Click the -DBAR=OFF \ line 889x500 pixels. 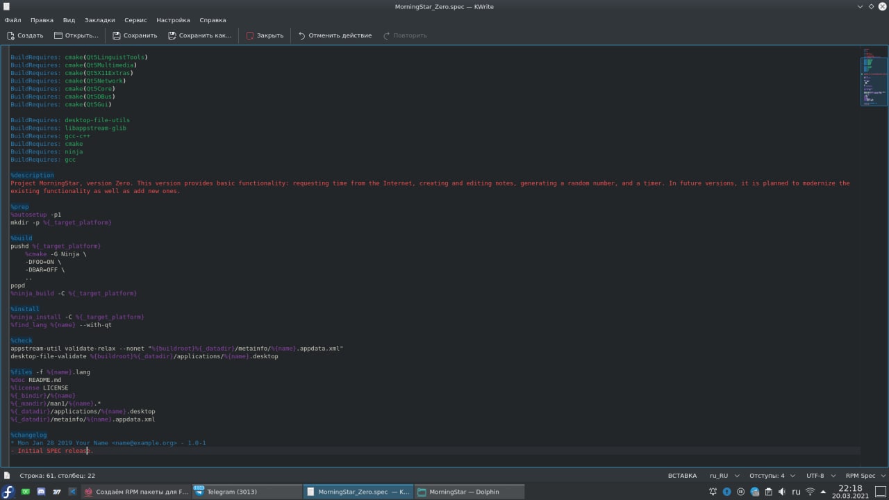[45, 269]
